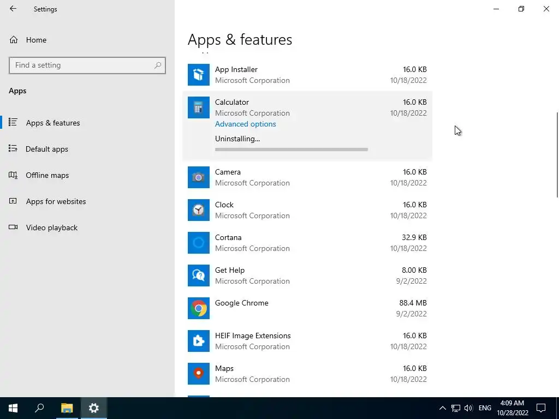Click the Uninstalling... status text
Image resolution: width=559 pixels, height=419 pixels.
(x=237, y=139)
